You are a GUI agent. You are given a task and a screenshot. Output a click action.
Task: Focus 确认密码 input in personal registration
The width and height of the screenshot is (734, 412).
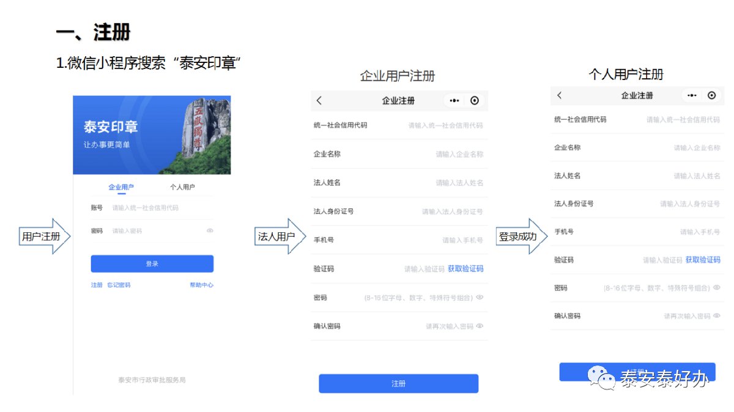[637, 316]
